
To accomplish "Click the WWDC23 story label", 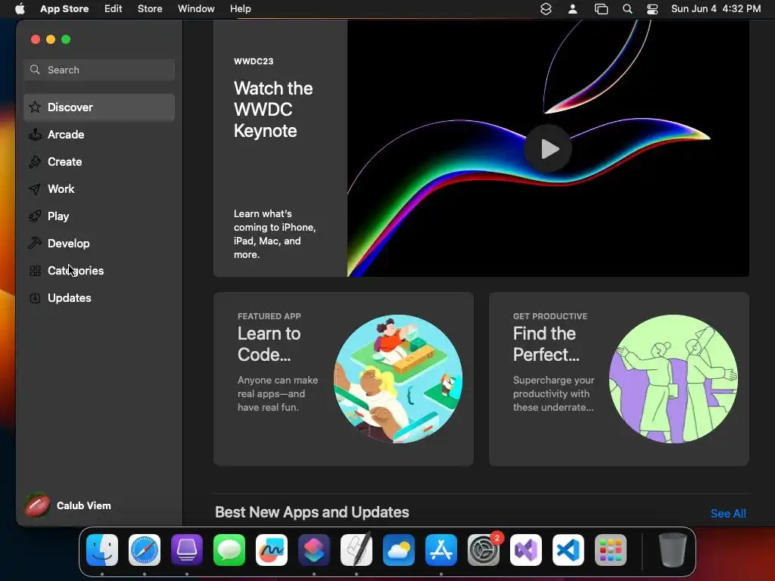I will pyautogui.click(x=254, y=61).
